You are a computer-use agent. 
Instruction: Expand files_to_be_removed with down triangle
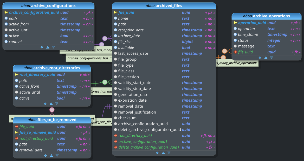[x=57, y=156]
